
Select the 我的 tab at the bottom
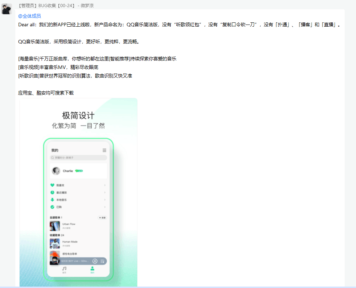pyautogui.click(x=92, y=270)
